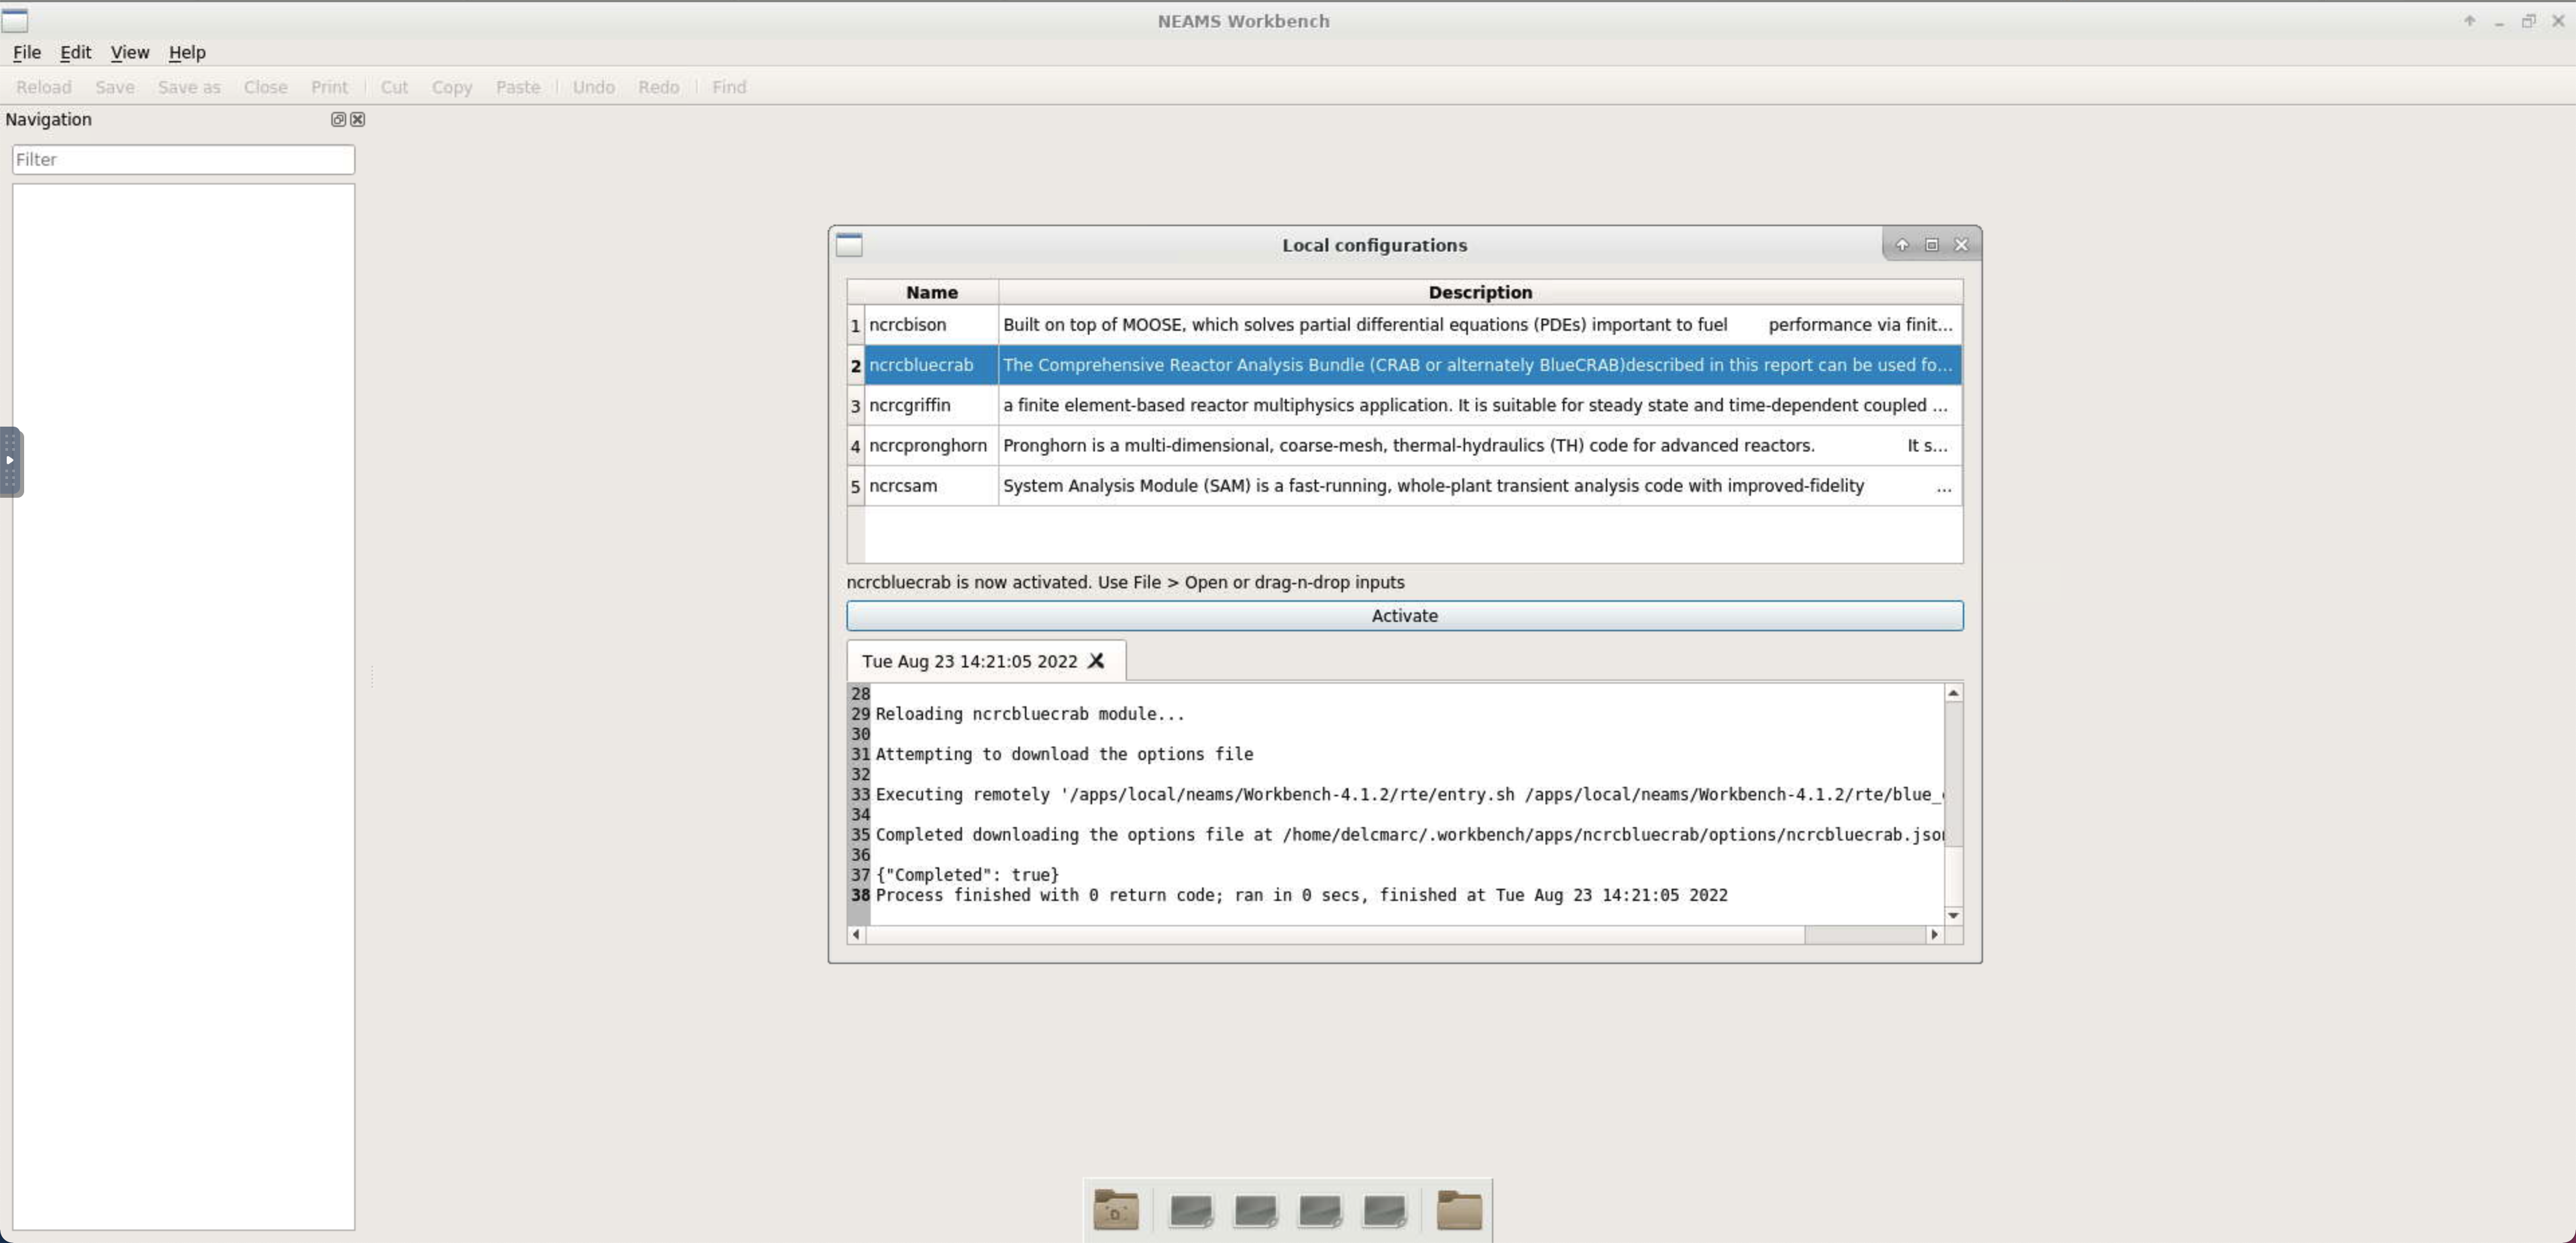Click log line 'Attempting to download the options file'
The image size is (2576, 1243).
click(1064, 754)
